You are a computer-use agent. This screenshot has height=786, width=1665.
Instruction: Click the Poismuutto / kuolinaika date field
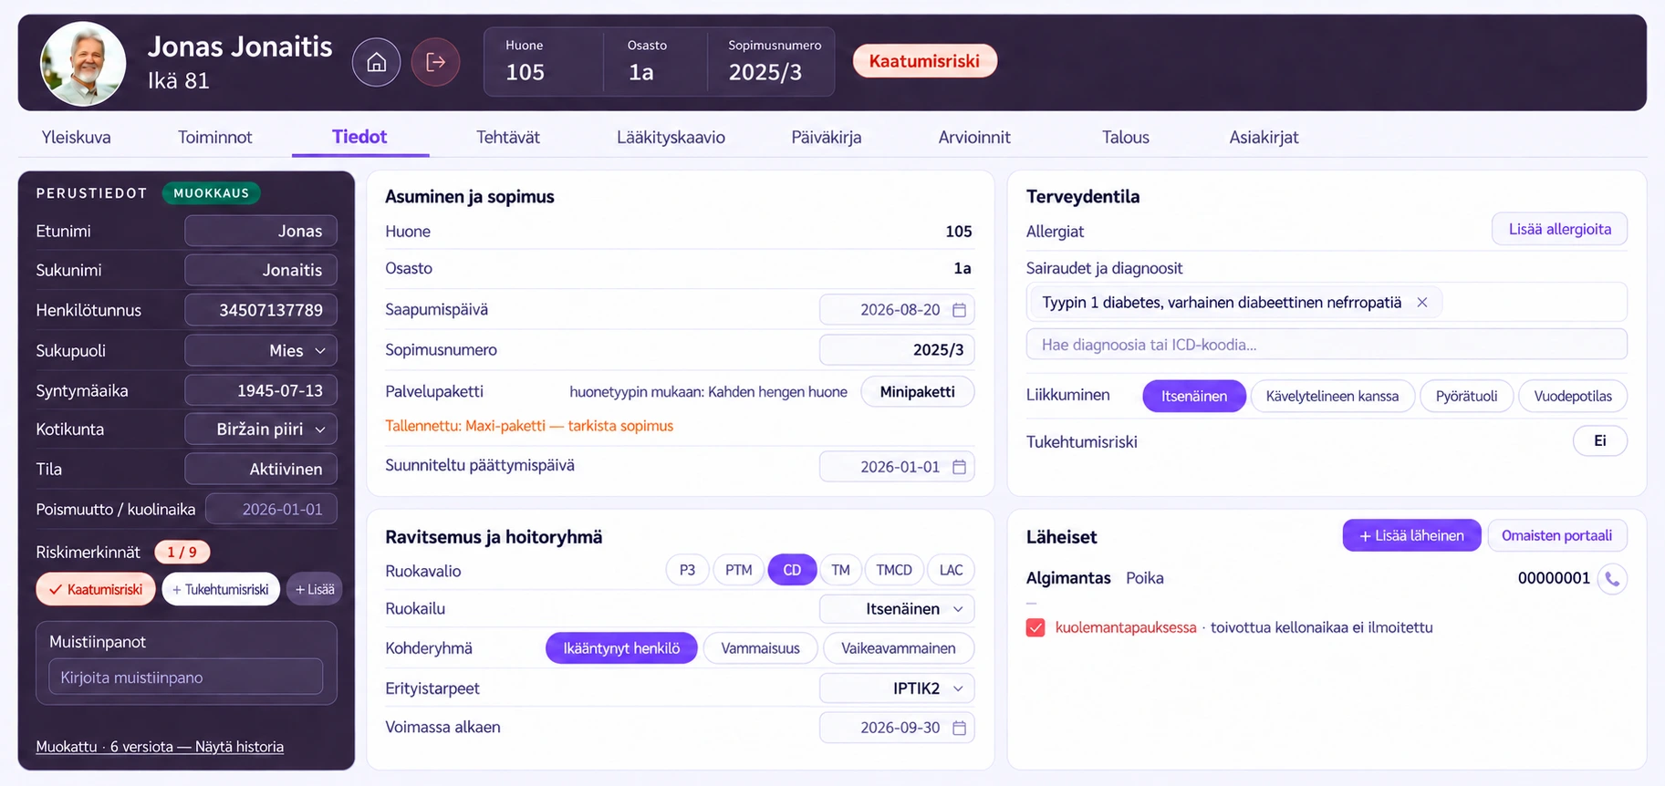tap(271, 509)
